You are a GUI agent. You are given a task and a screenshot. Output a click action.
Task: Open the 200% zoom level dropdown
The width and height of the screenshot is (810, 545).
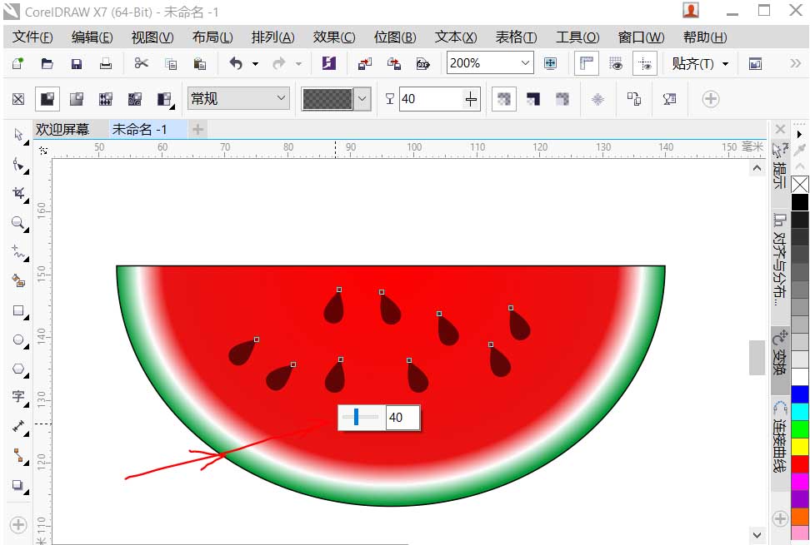tap(525, 63)
